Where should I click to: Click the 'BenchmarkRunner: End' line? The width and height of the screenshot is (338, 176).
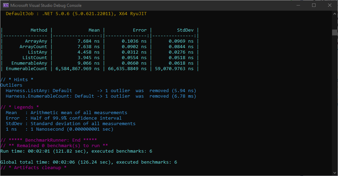[x=48, y=140]
